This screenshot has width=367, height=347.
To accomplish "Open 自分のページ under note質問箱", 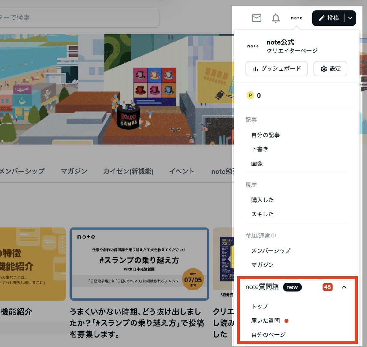I will 268,334.
